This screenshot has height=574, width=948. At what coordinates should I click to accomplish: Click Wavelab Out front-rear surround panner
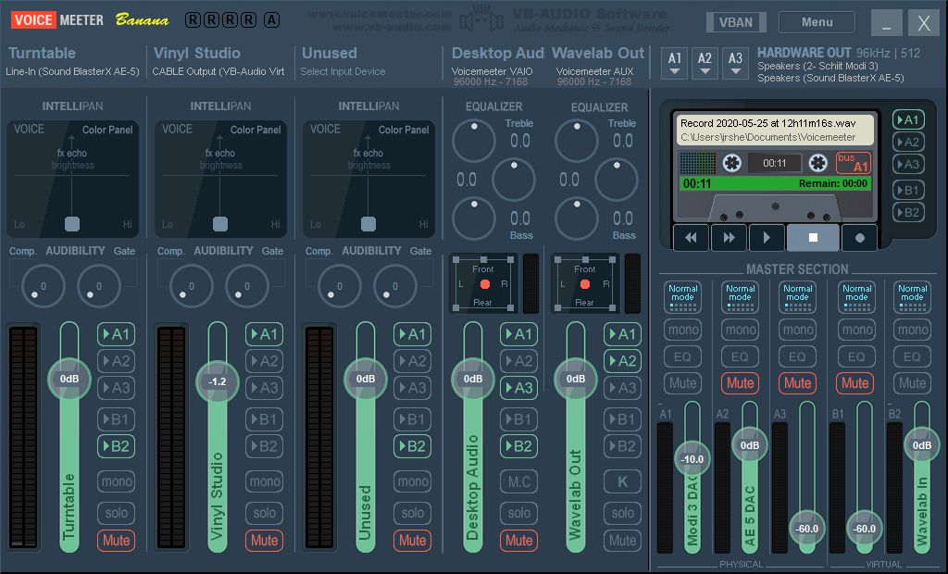585,283
